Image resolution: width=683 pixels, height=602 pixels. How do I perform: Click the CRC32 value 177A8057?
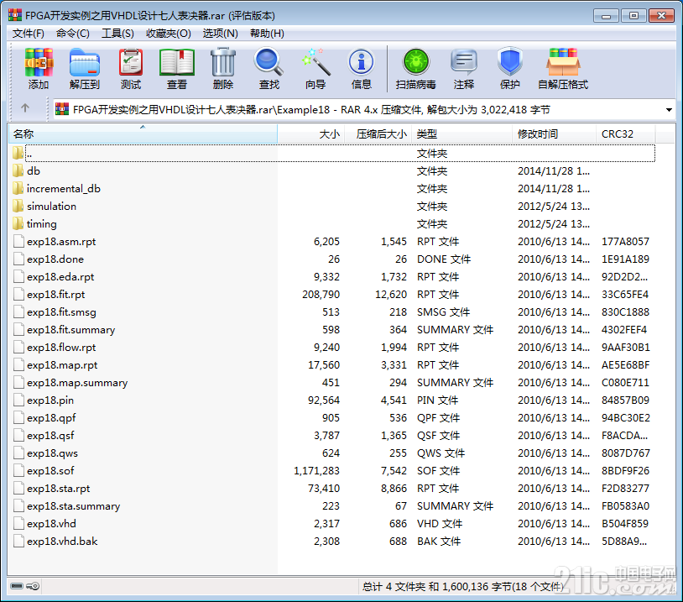625,242
